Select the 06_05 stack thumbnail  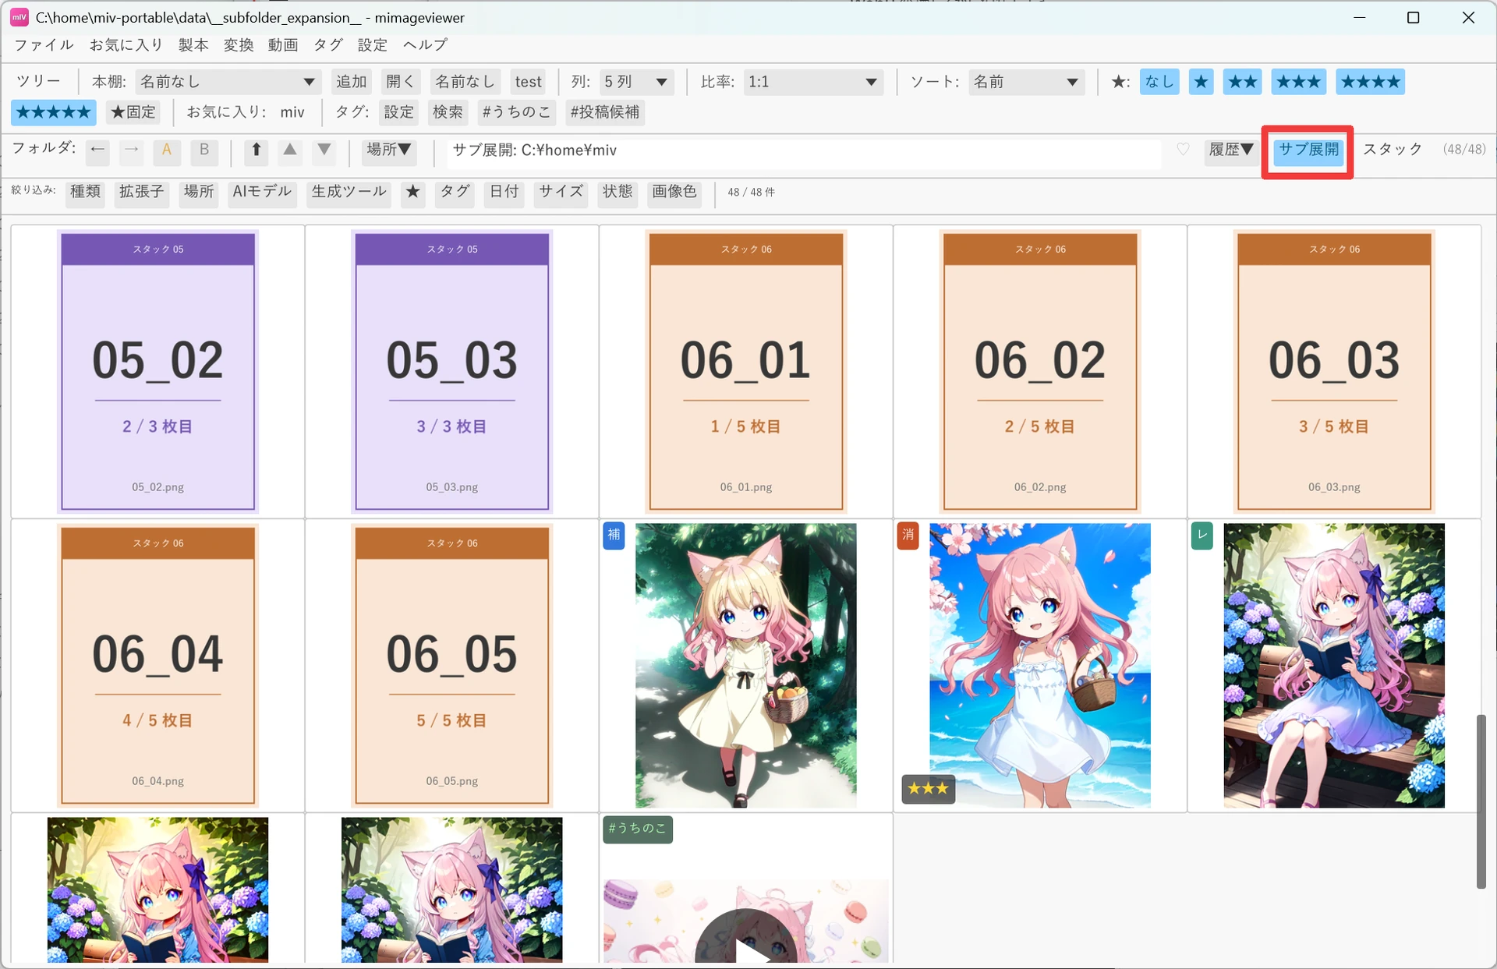[452, 666]
